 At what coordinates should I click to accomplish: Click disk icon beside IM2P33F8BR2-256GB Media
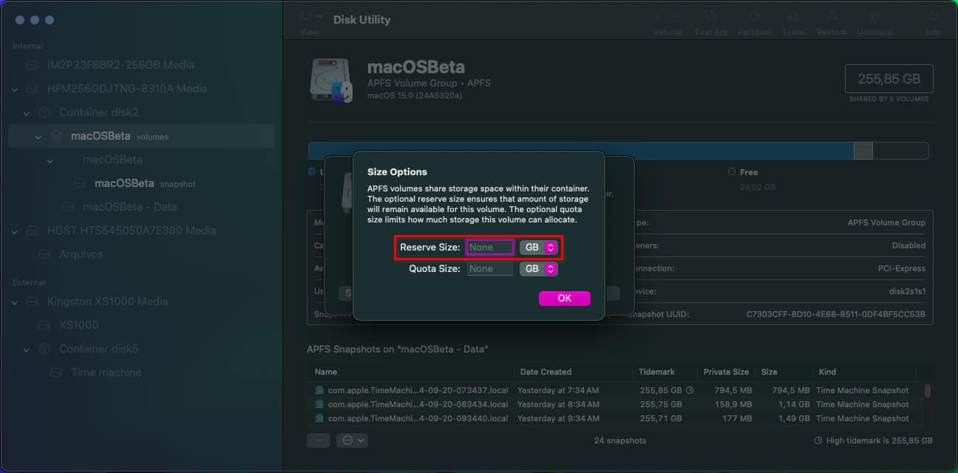(33, 65)
